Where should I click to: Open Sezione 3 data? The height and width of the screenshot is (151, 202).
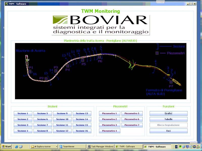[x=23, y=125]
